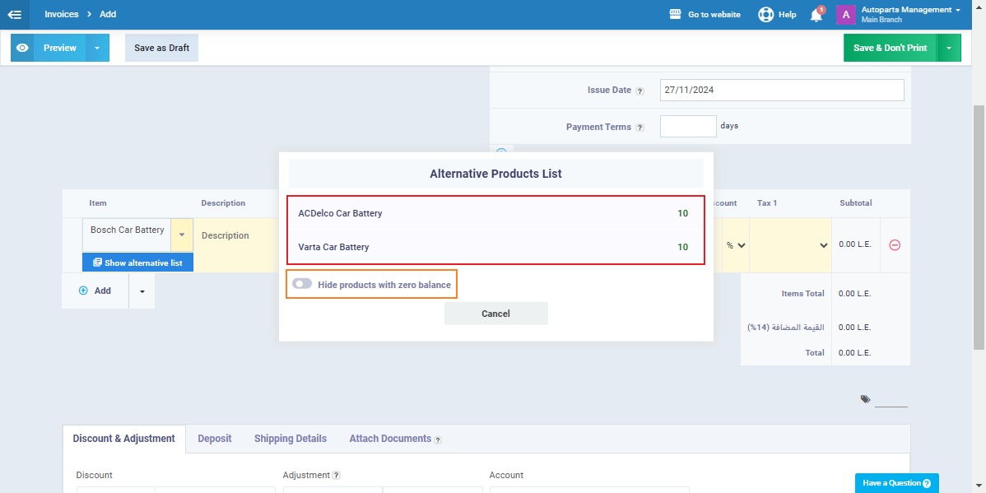The height and width of the screenshot is (493, 986).
Task: Expand the Preview options arrow
Action: tap(97, 48)
